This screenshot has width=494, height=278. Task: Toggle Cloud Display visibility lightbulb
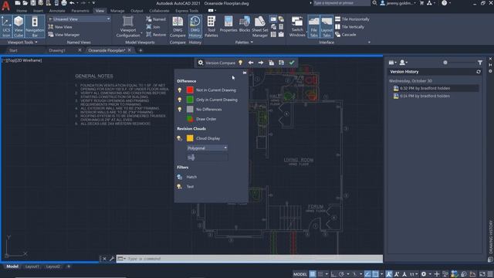click(180, 138)
